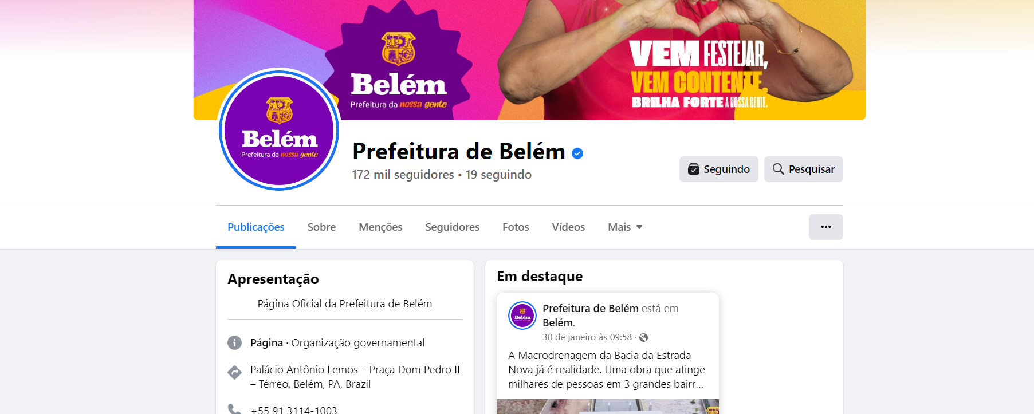1034x414 pixels.
Task: Click the Pesquisar search button
Action: pos(803,169)
